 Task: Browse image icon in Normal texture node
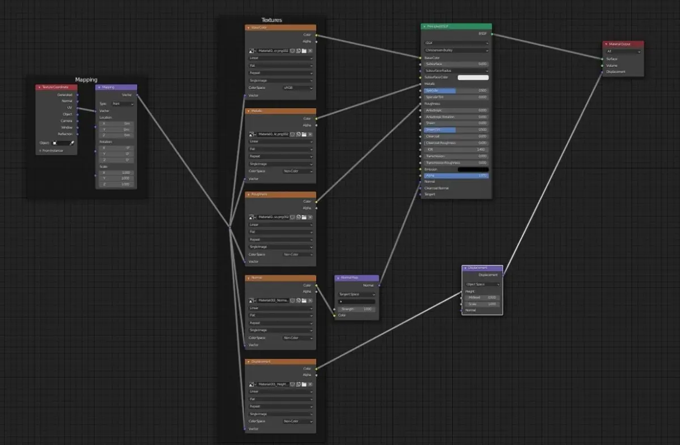pos(252,300)
